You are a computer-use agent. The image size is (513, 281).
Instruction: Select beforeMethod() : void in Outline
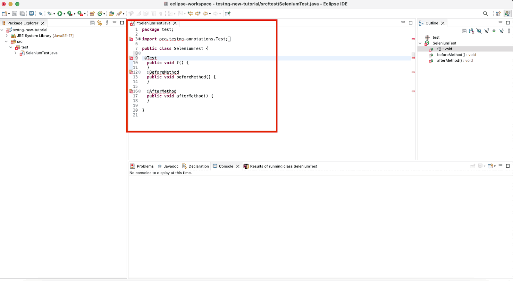point(456,55)
